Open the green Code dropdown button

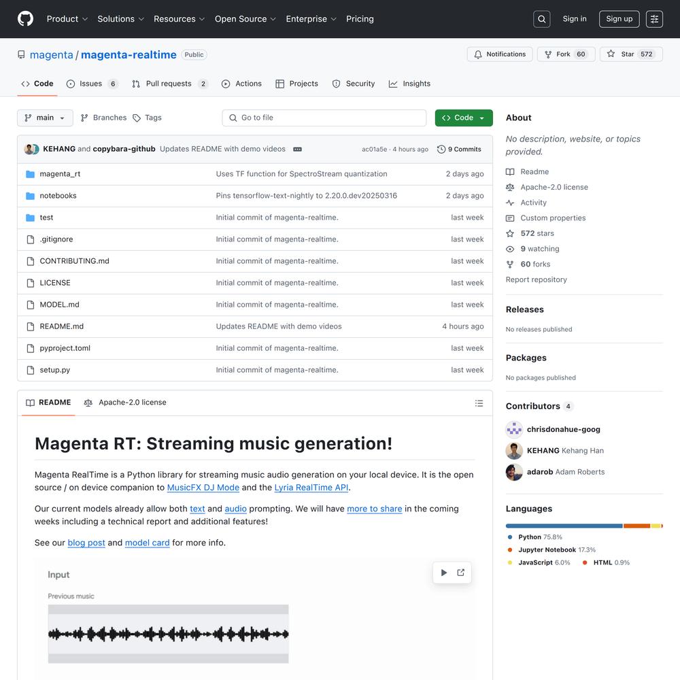(x=464, y=118)
